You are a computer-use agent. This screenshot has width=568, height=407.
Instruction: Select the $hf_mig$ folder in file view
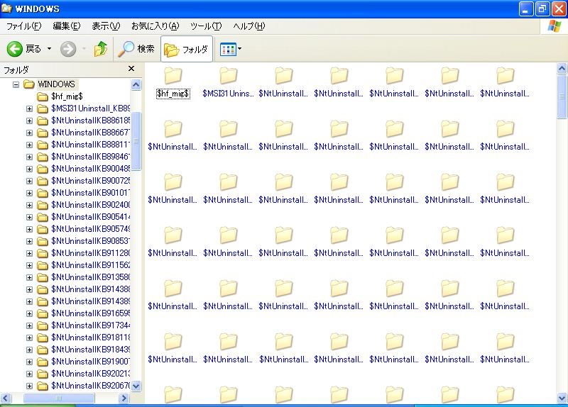173,83
